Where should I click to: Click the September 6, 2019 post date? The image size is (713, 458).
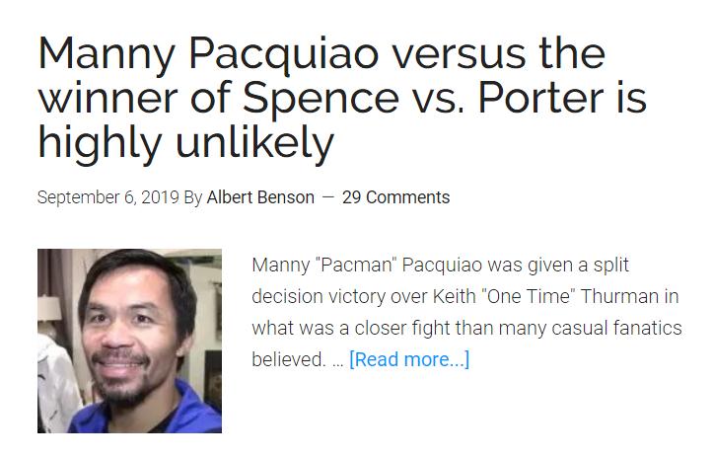pos(108,197)
